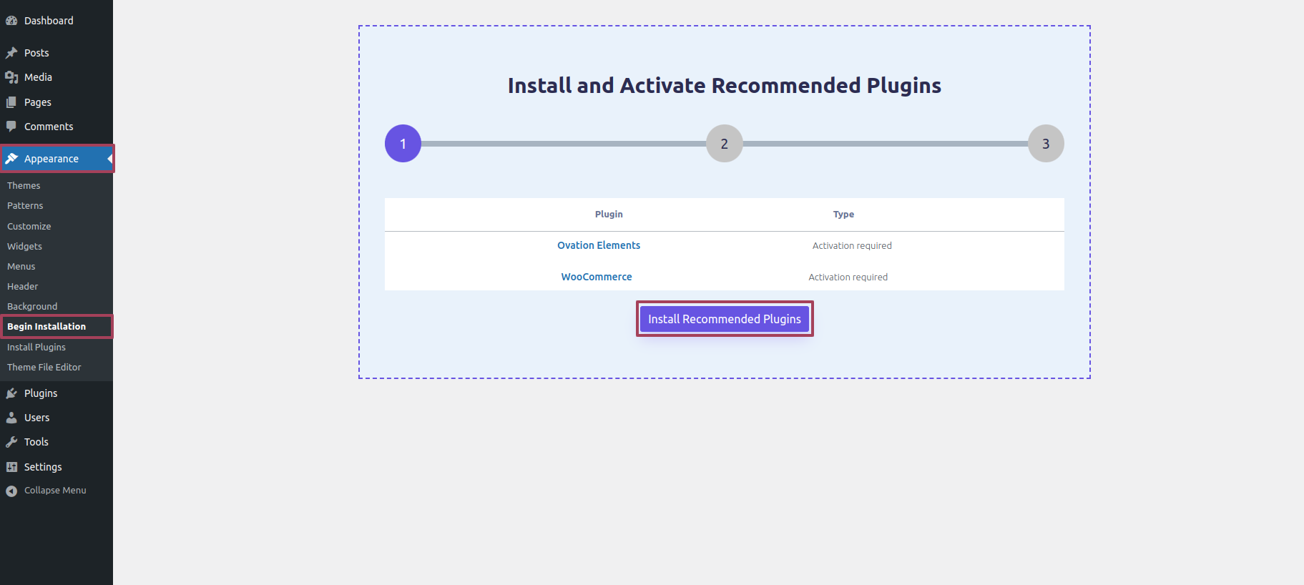This screenshot has height=585, width=1304.
Task: Open the Users menu label
Action: point(37,418)
